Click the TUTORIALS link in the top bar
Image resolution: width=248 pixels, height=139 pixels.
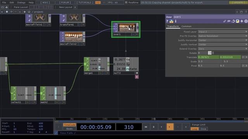pyautogui.click(x=85, y=3)
